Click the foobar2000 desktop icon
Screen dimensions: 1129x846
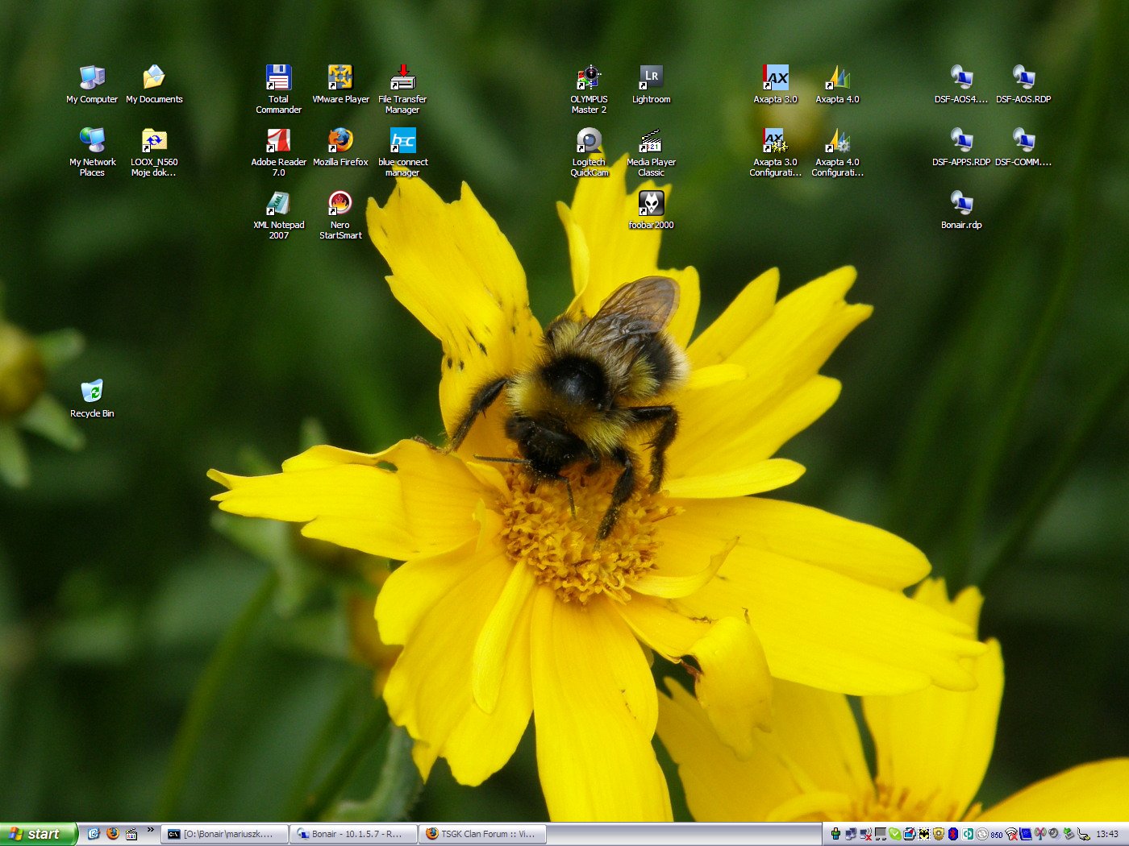(x=651, y=204)
